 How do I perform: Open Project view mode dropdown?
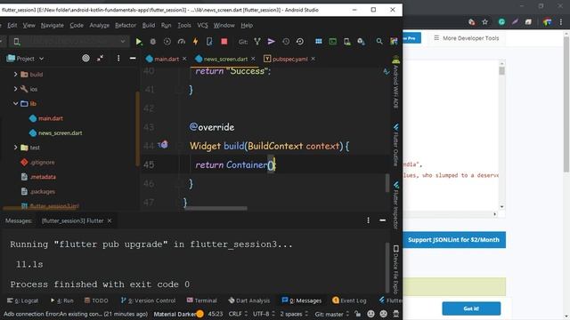[26, 59]
